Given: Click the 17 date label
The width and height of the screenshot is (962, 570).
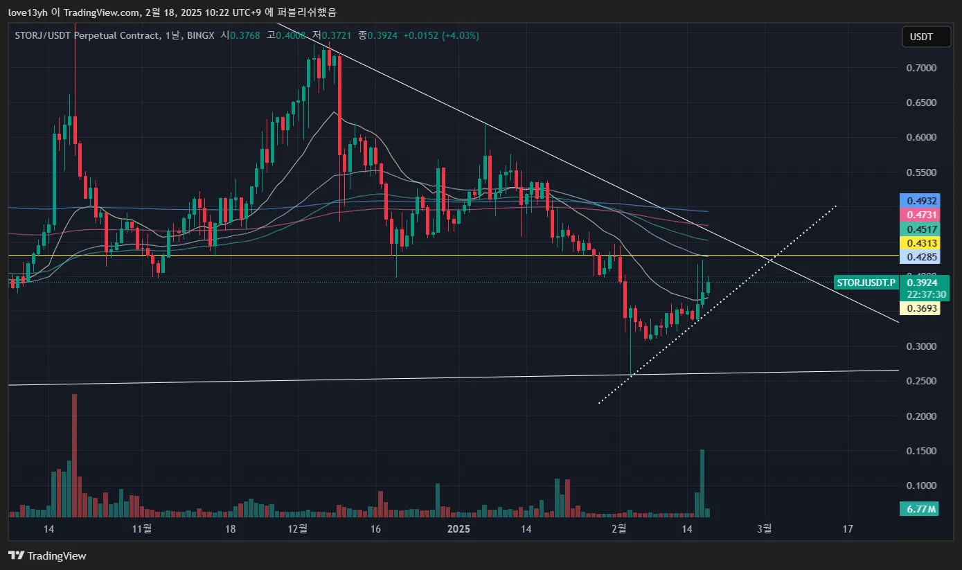Looking at the screenshot, I should click(848, 529).
